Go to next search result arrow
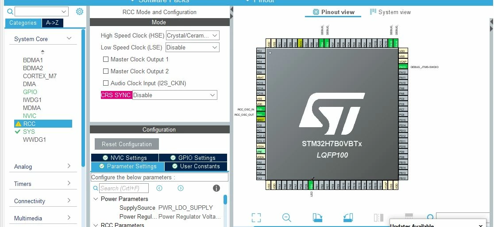 coord(181,188)
